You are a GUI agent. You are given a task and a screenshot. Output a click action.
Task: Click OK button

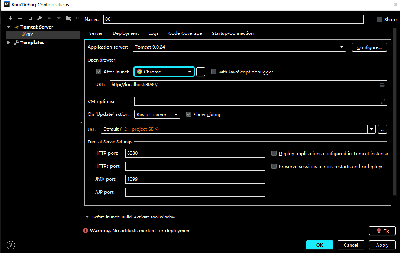(320, 245)
